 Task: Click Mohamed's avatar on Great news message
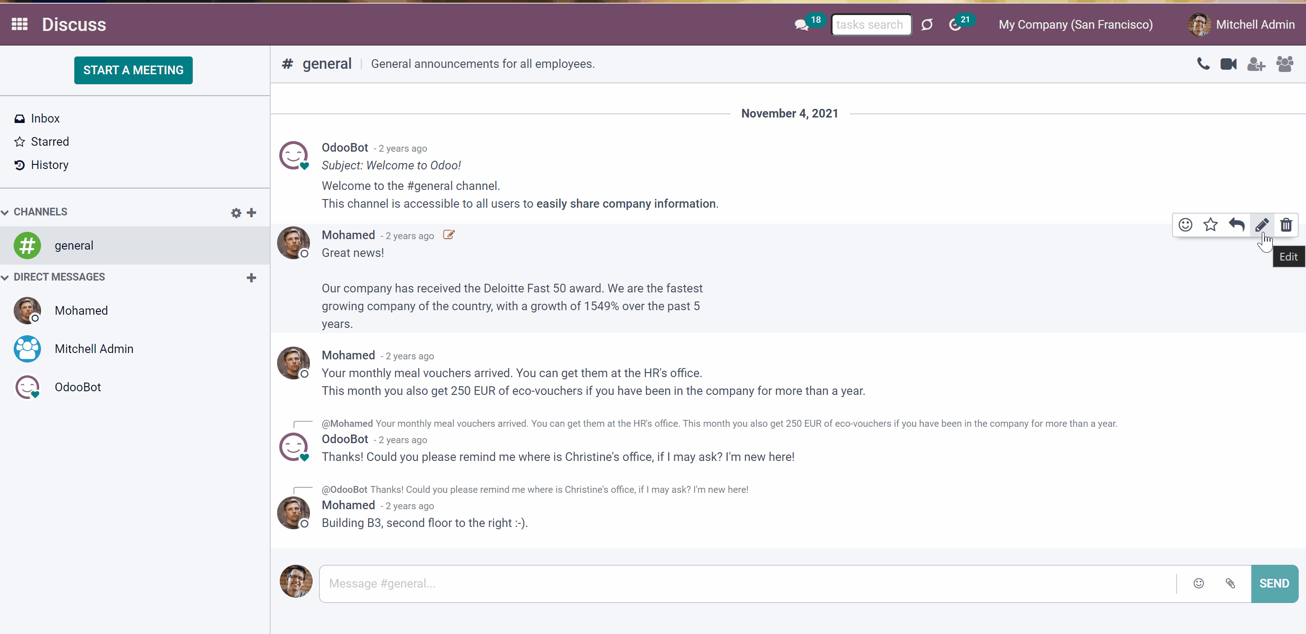[293, 243]
